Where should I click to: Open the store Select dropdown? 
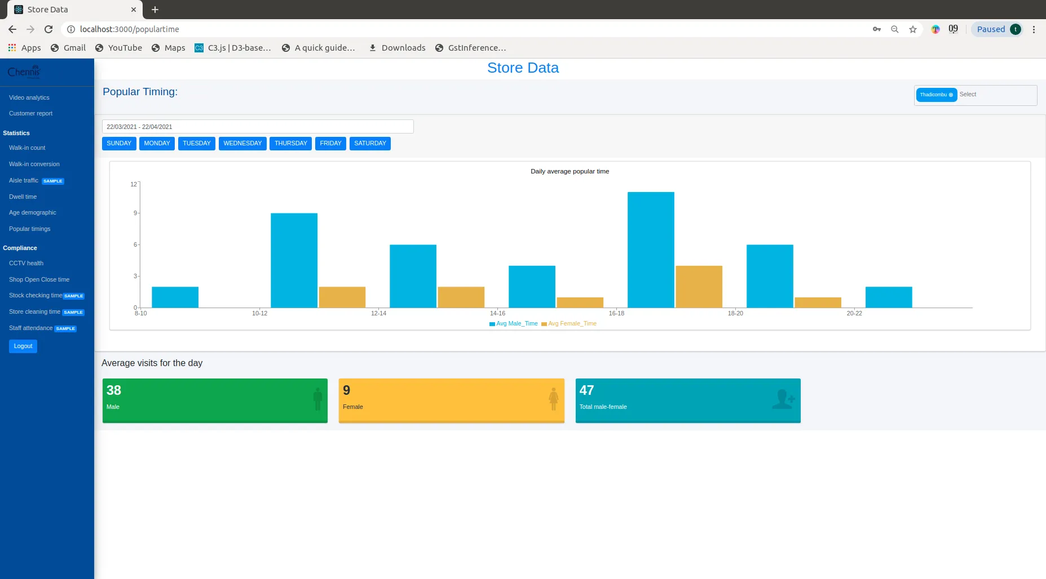click(995, 95)
